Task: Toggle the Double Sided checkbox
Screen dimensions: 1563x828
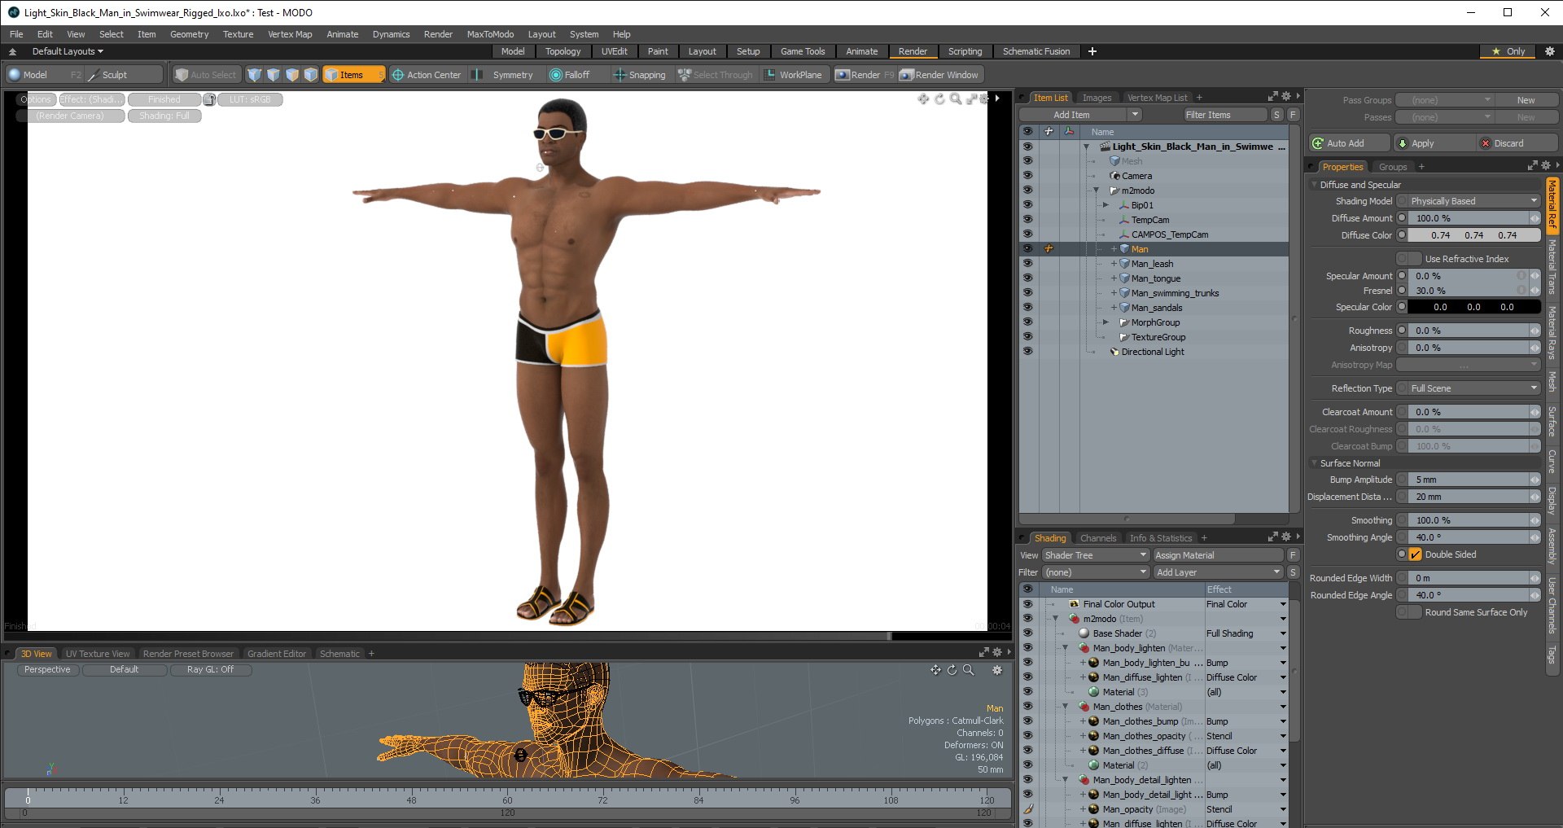Action: point(1415,554)
